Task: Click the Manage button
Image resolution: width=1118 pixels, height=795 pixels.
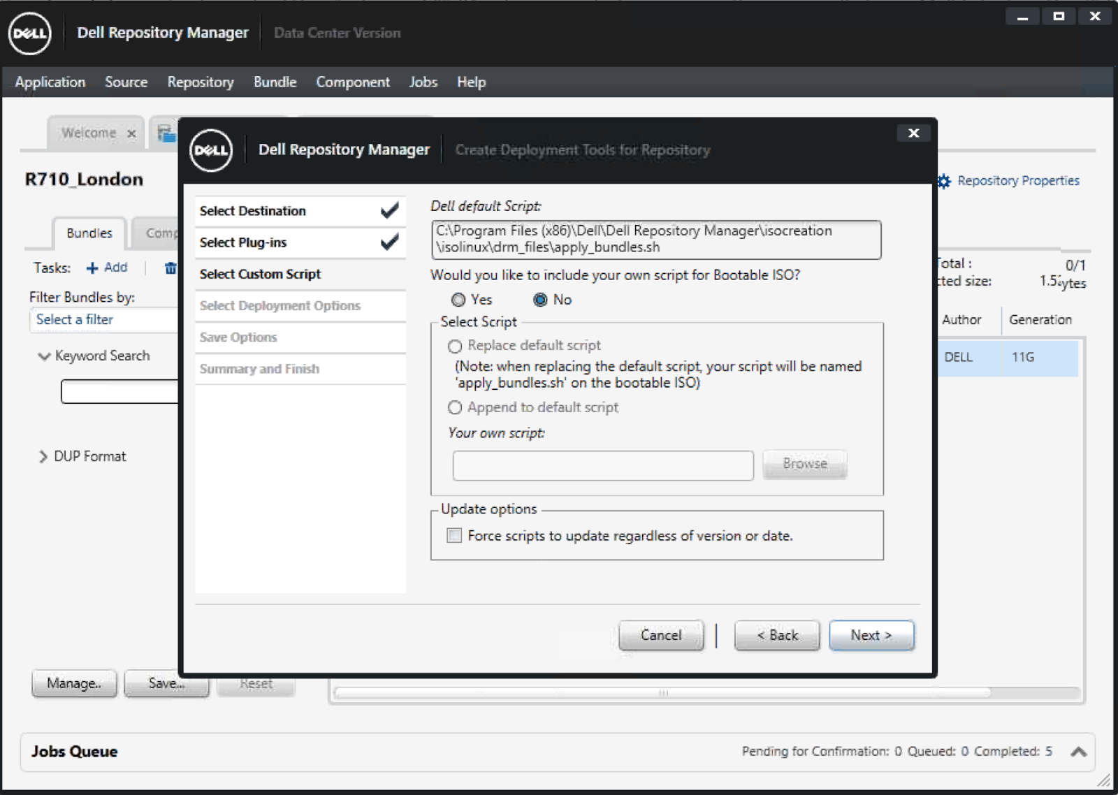Action: [73, 683]
